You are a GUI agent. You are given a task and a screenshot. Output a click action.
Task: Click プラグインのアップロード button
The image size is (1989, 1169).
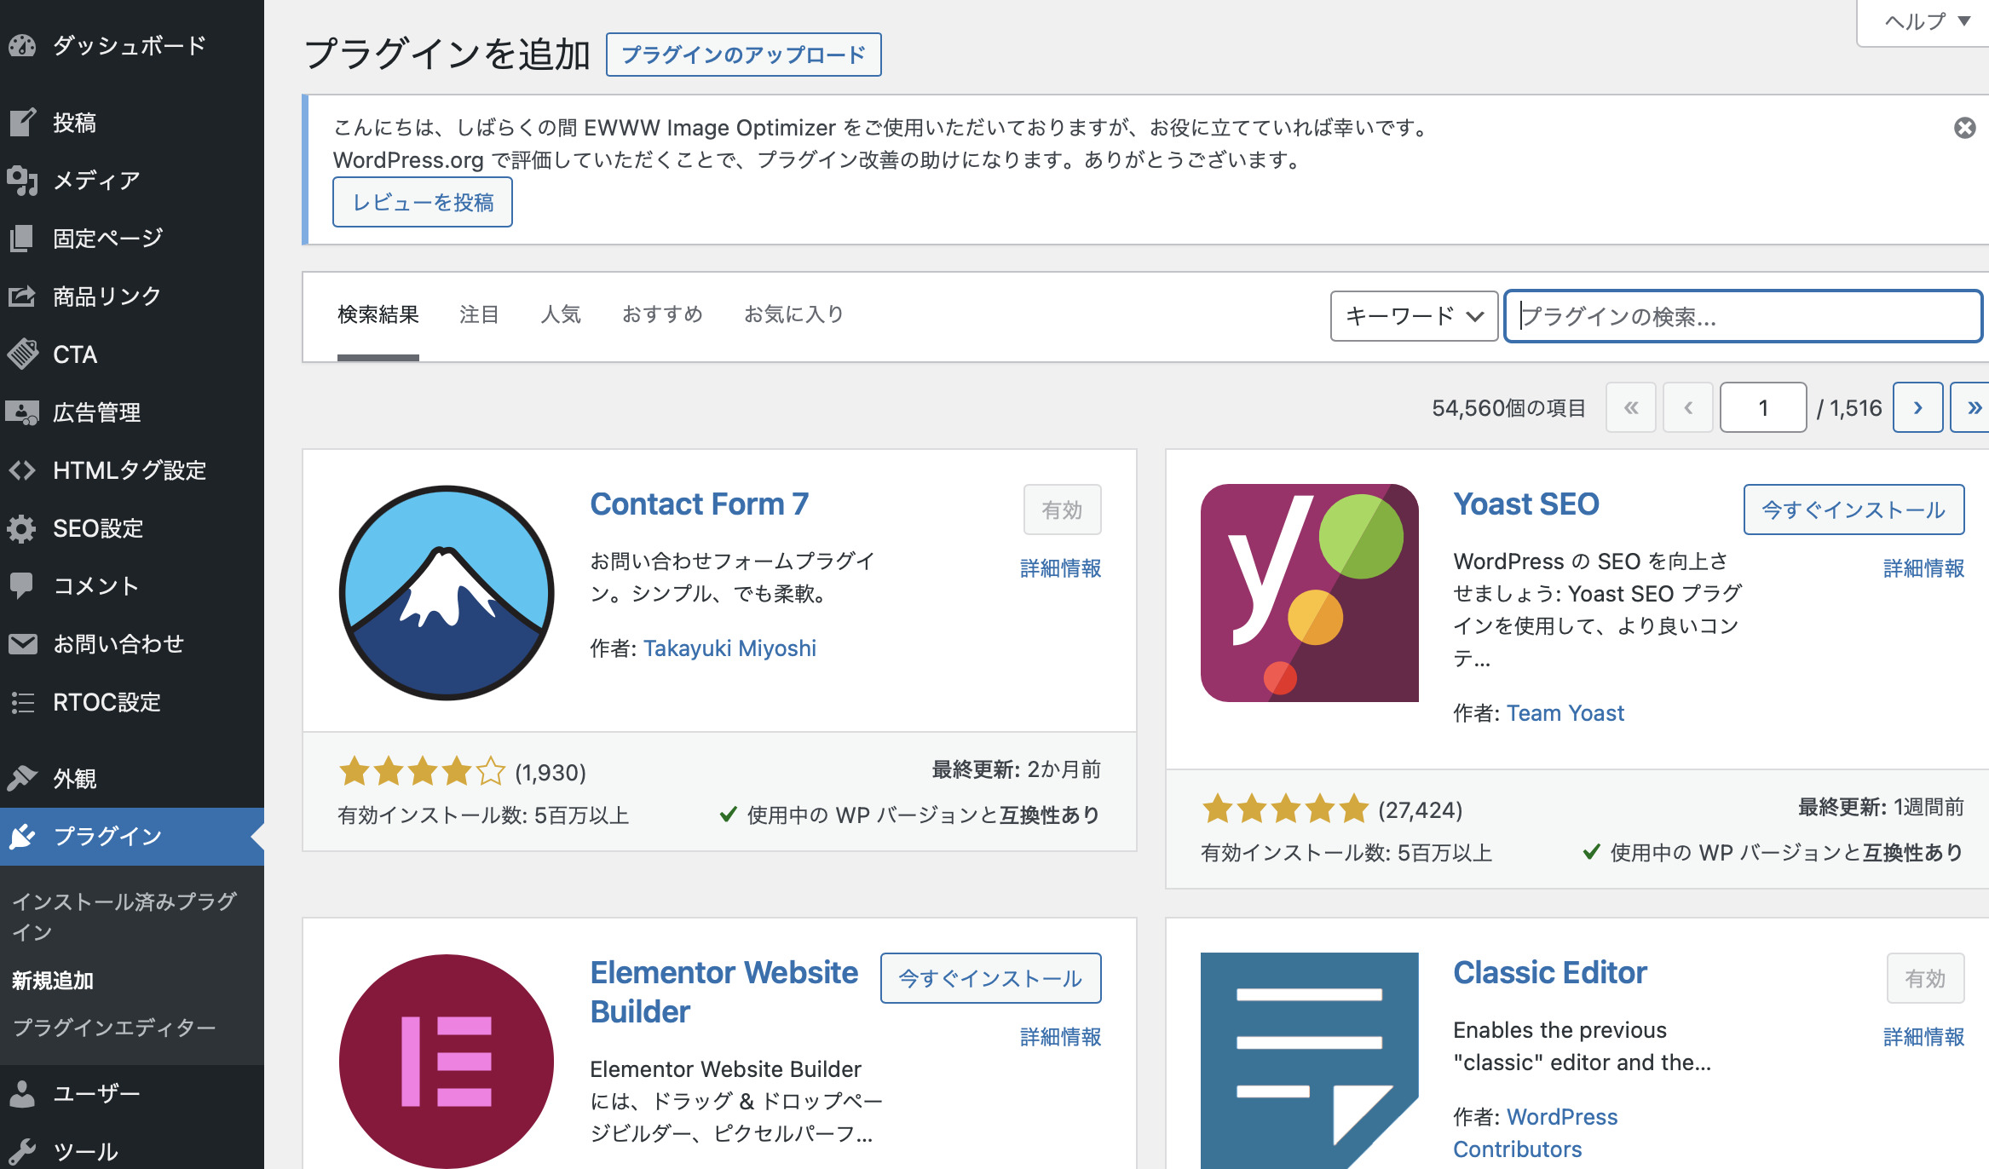coord(743,55)
